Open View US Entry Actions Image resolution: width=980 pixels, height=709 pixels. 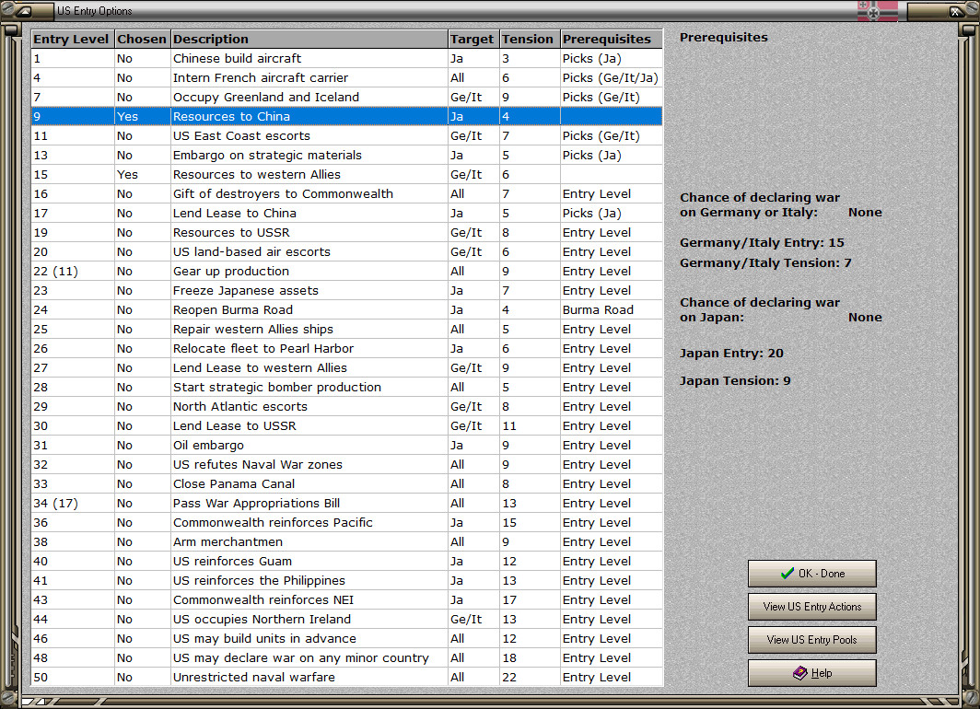811,607
